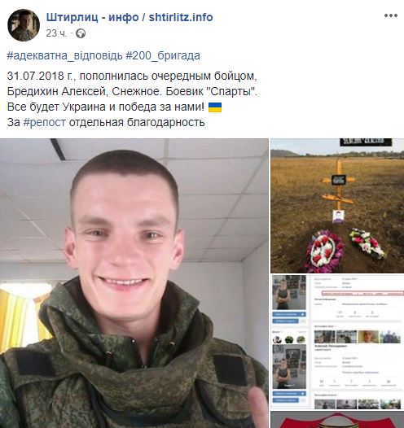The image size is (404, 428).
Task: Open the partially visible red photo at bottom
Action: (x=337, y=420)
